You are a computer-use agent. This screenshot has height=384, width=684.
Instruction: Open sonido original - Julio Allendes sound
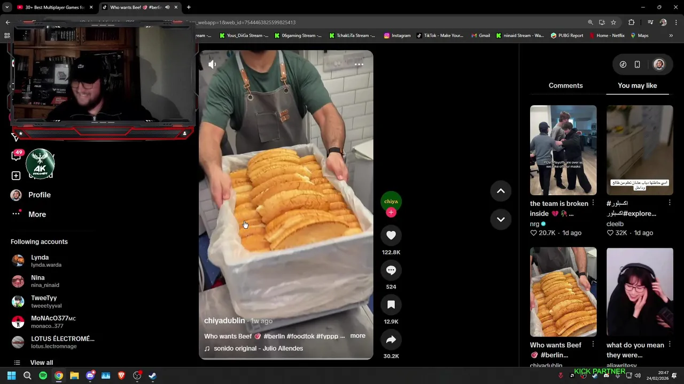[258, 348]
